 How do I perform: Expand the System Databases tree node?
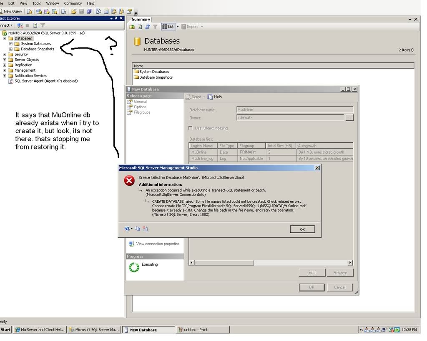pos(11,44)
